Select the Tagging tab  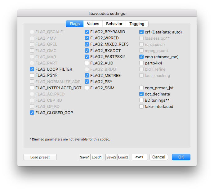click(137, 24)
